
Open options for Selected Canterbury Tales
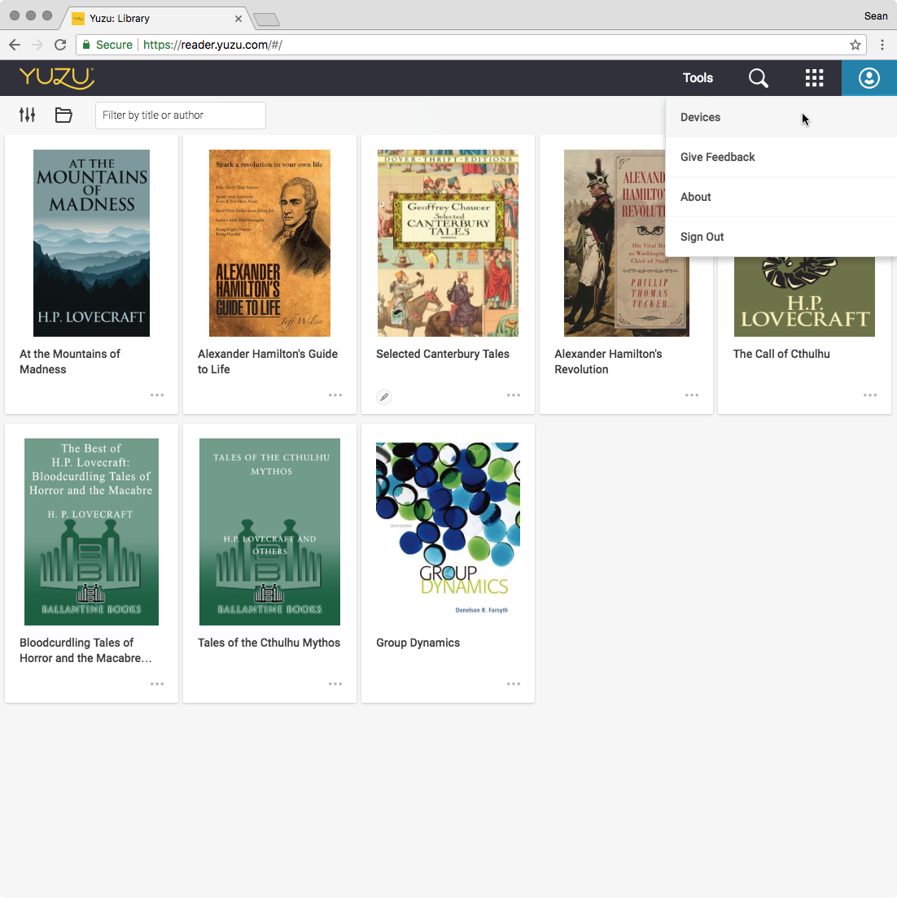514,395
